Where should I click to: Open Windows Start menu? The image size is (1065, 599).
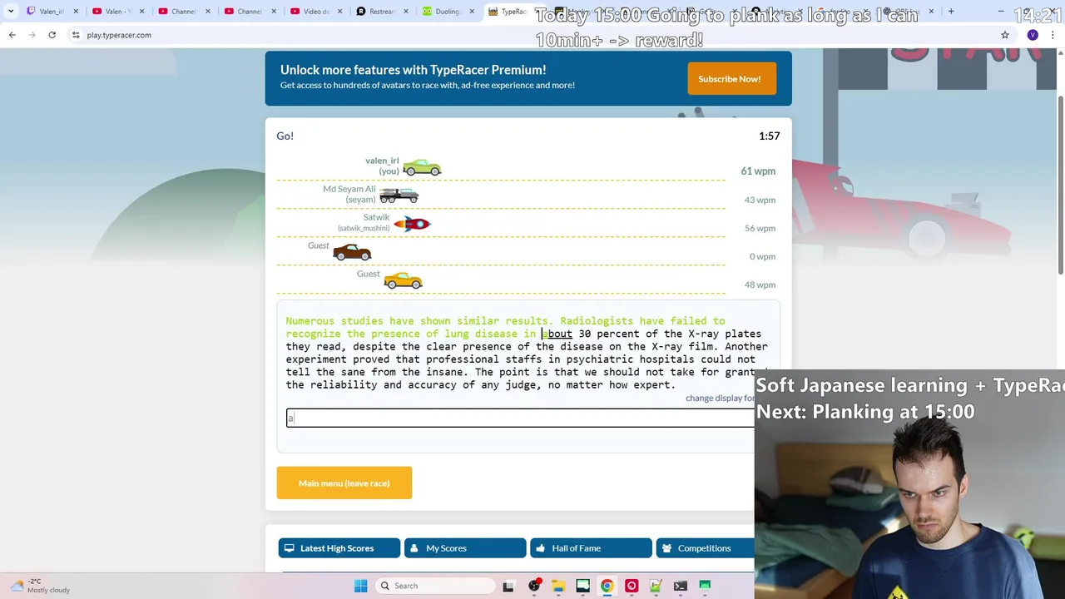tap(360, 586)
